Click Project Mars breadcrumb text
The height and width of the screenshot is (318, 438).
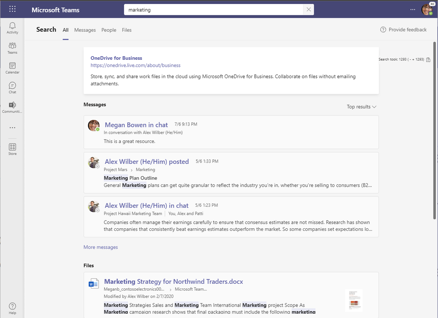[x=115, y=170]
